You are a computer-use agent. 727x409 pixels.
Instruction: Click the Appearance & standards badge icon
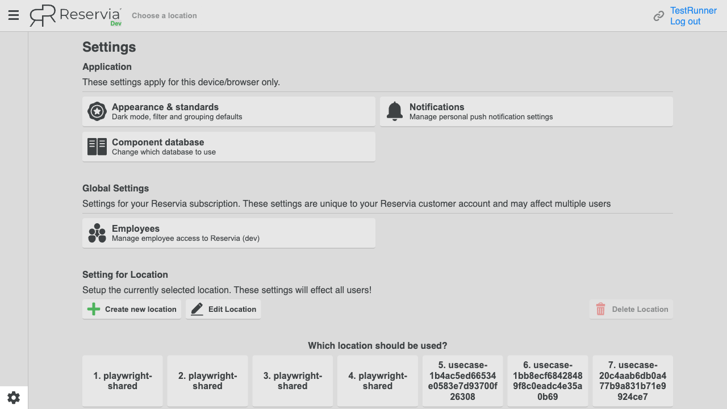97,111
